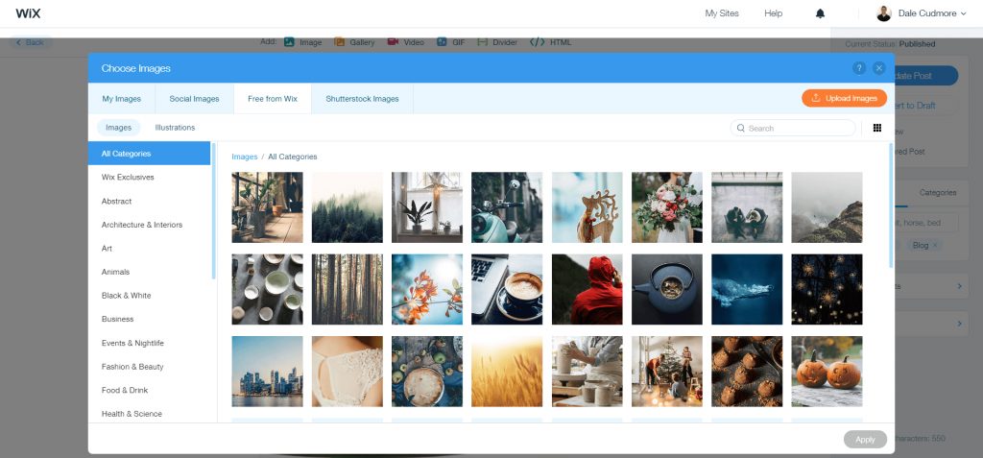This screenshot has width=983, height=458.
Task: Open the My Images tab
Action: pyautogui.click(x=122, y=99)
